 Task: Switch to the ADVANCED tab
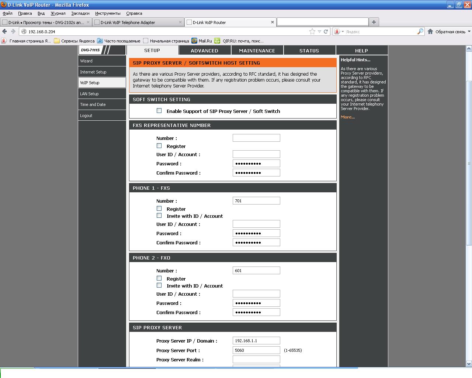click(x=204, y=51)
